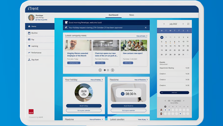
Task: Advance out of office week forward
Action: (x=184, y=101)
